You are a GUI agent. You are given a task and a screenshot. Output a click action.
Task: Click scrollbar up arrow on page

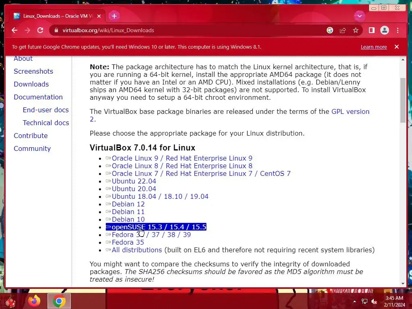click(x=403, y=60)
